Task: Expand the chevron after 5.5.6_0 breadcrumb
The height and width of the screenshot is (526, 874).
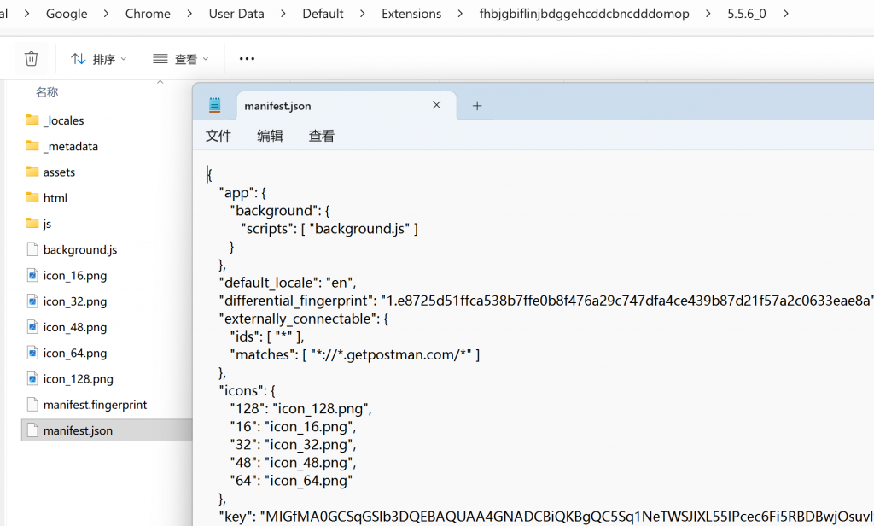Action: 785,14
